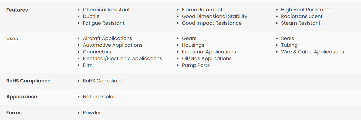Click the Pump Parts use item
This screenshot has width=361, height=120.
point(196,65)
